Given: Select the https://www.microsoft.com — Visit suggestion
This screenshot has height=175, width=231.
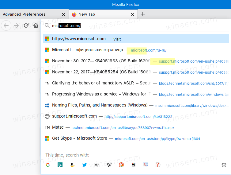Looking at the screenshot, I should coord(136,39).
